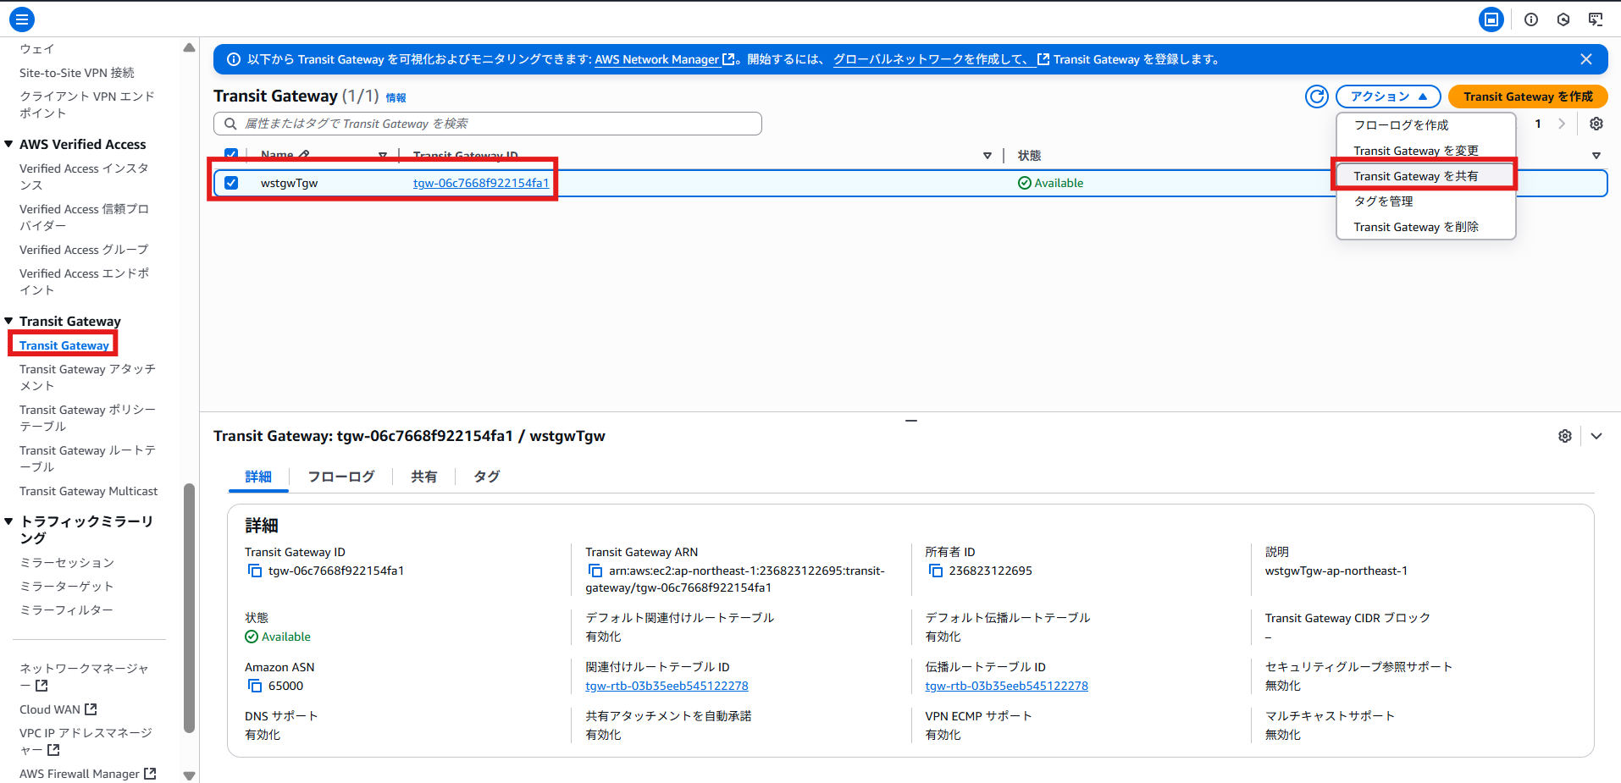Open the AWS Network Manager banner link
Viewport: 1621px width, 783px height.
point(664,59)
